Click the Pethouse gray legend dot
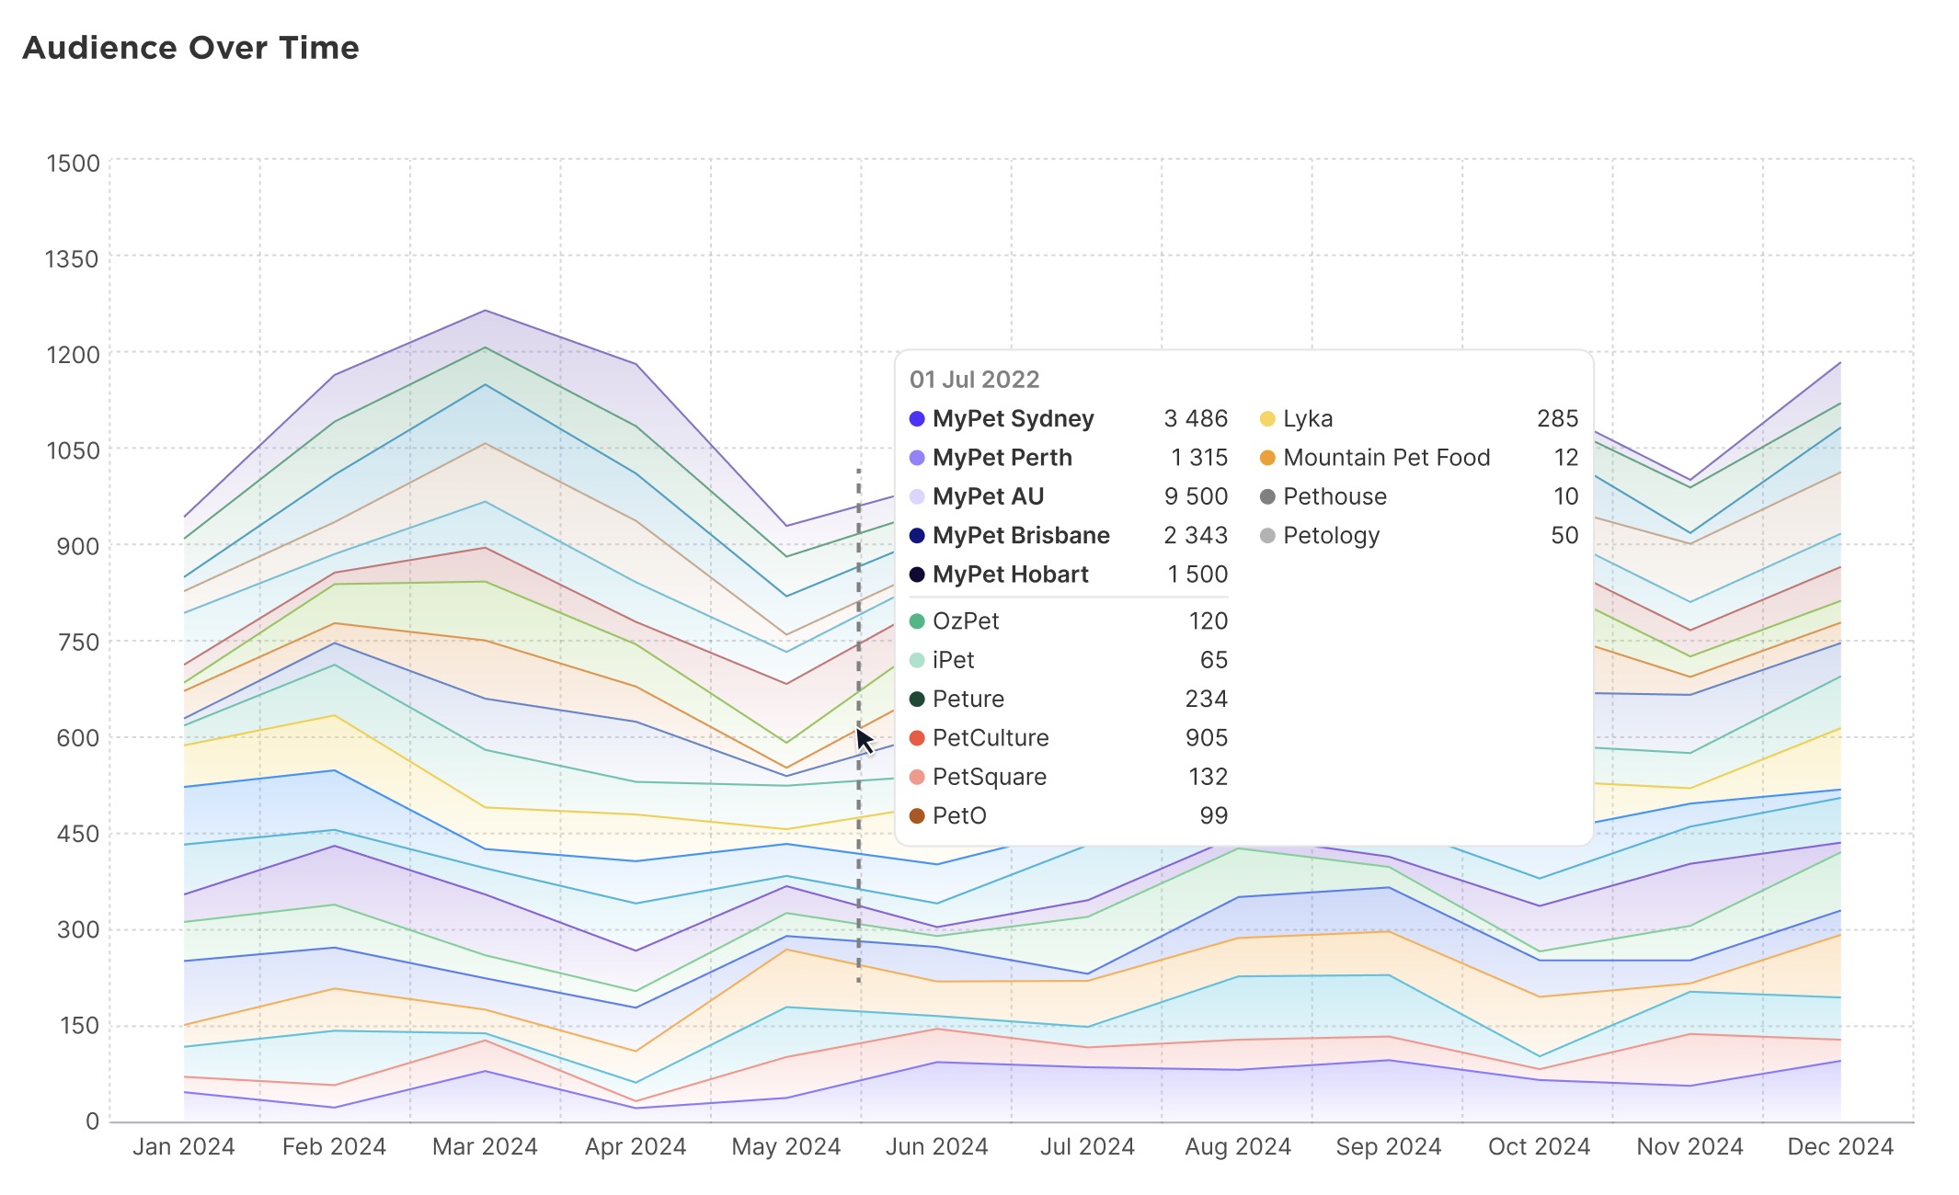 pos(1267,496)
